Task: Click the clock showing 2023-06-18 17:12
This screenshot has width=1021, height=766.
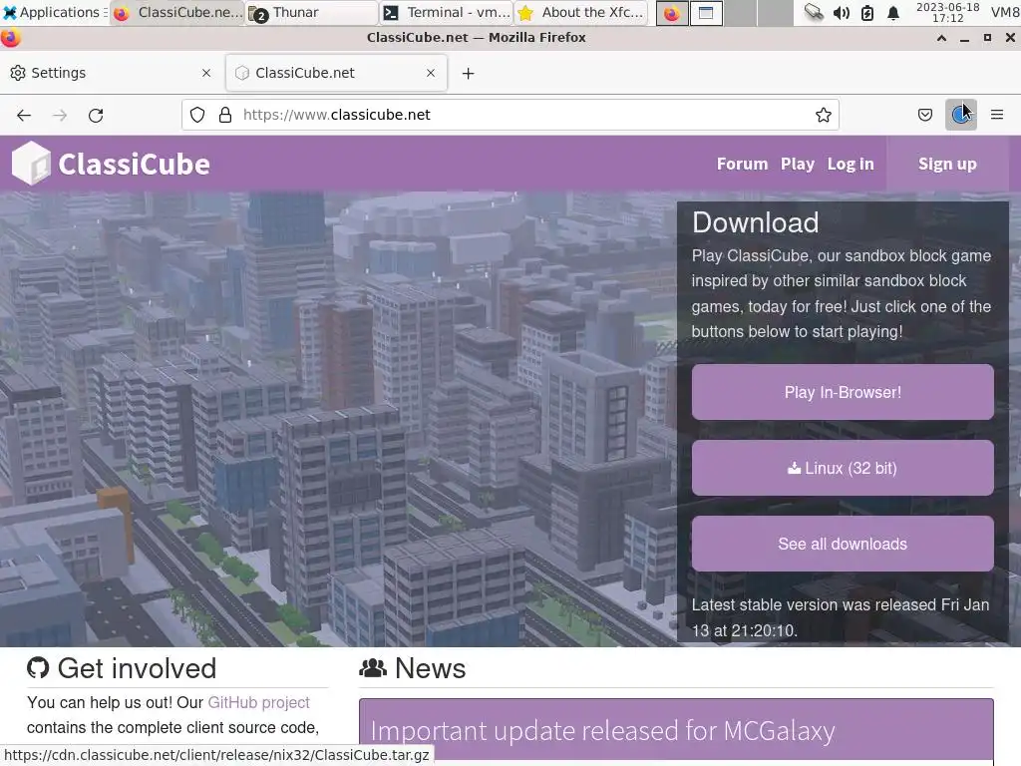Action: pyautogui.click(x=947, y=12)
